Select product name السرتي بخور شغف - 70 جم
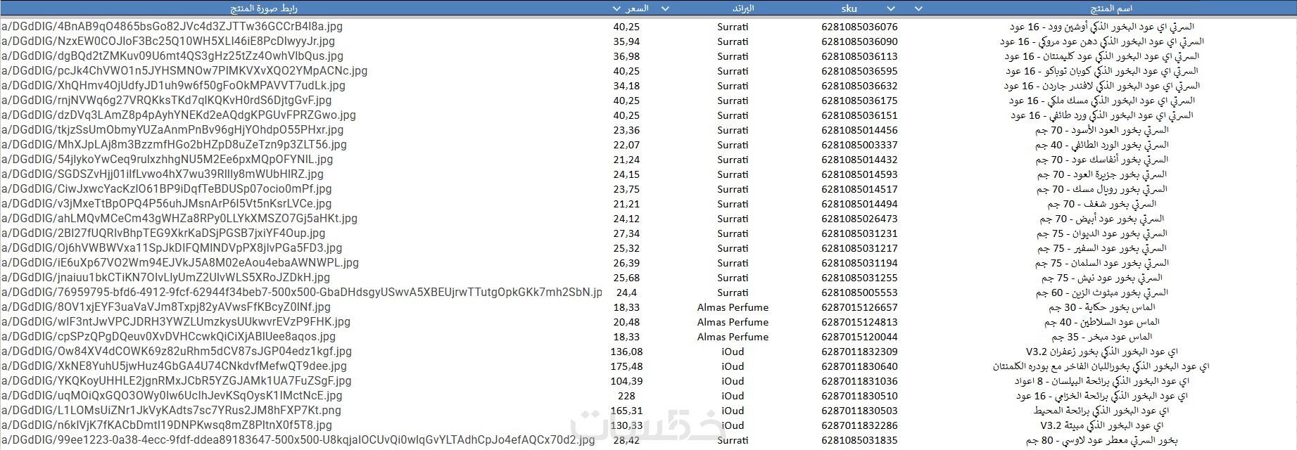 point(1101,204)
